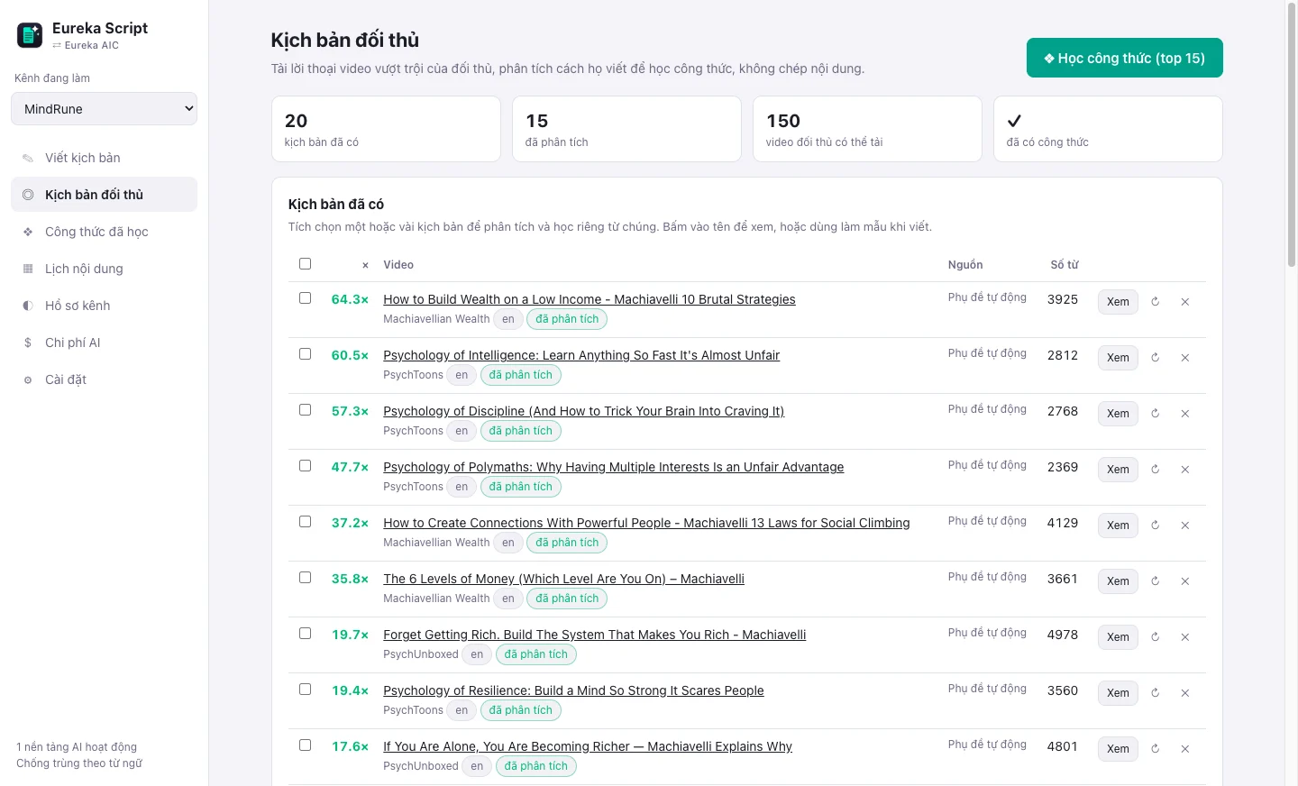1298x786 pixels.
Task: Click the Eureka Script logo icon
Action: 30,35
